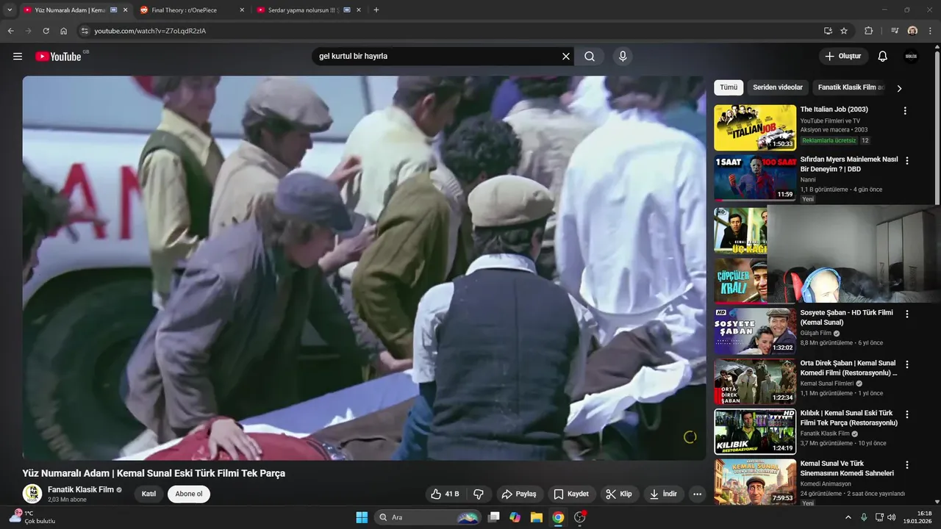The image size is (941, 529).
Task: Save video with Kaydet button
Action: coord(571,494)
